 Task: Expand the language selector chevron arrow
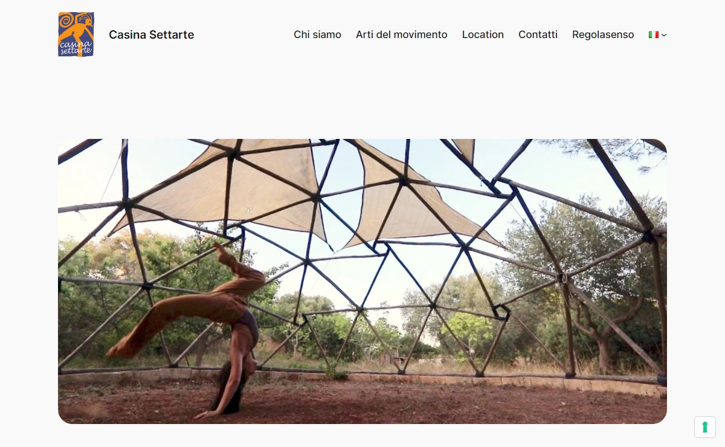664,35
